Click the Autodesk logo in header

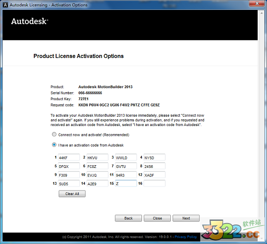coord(30,21)
